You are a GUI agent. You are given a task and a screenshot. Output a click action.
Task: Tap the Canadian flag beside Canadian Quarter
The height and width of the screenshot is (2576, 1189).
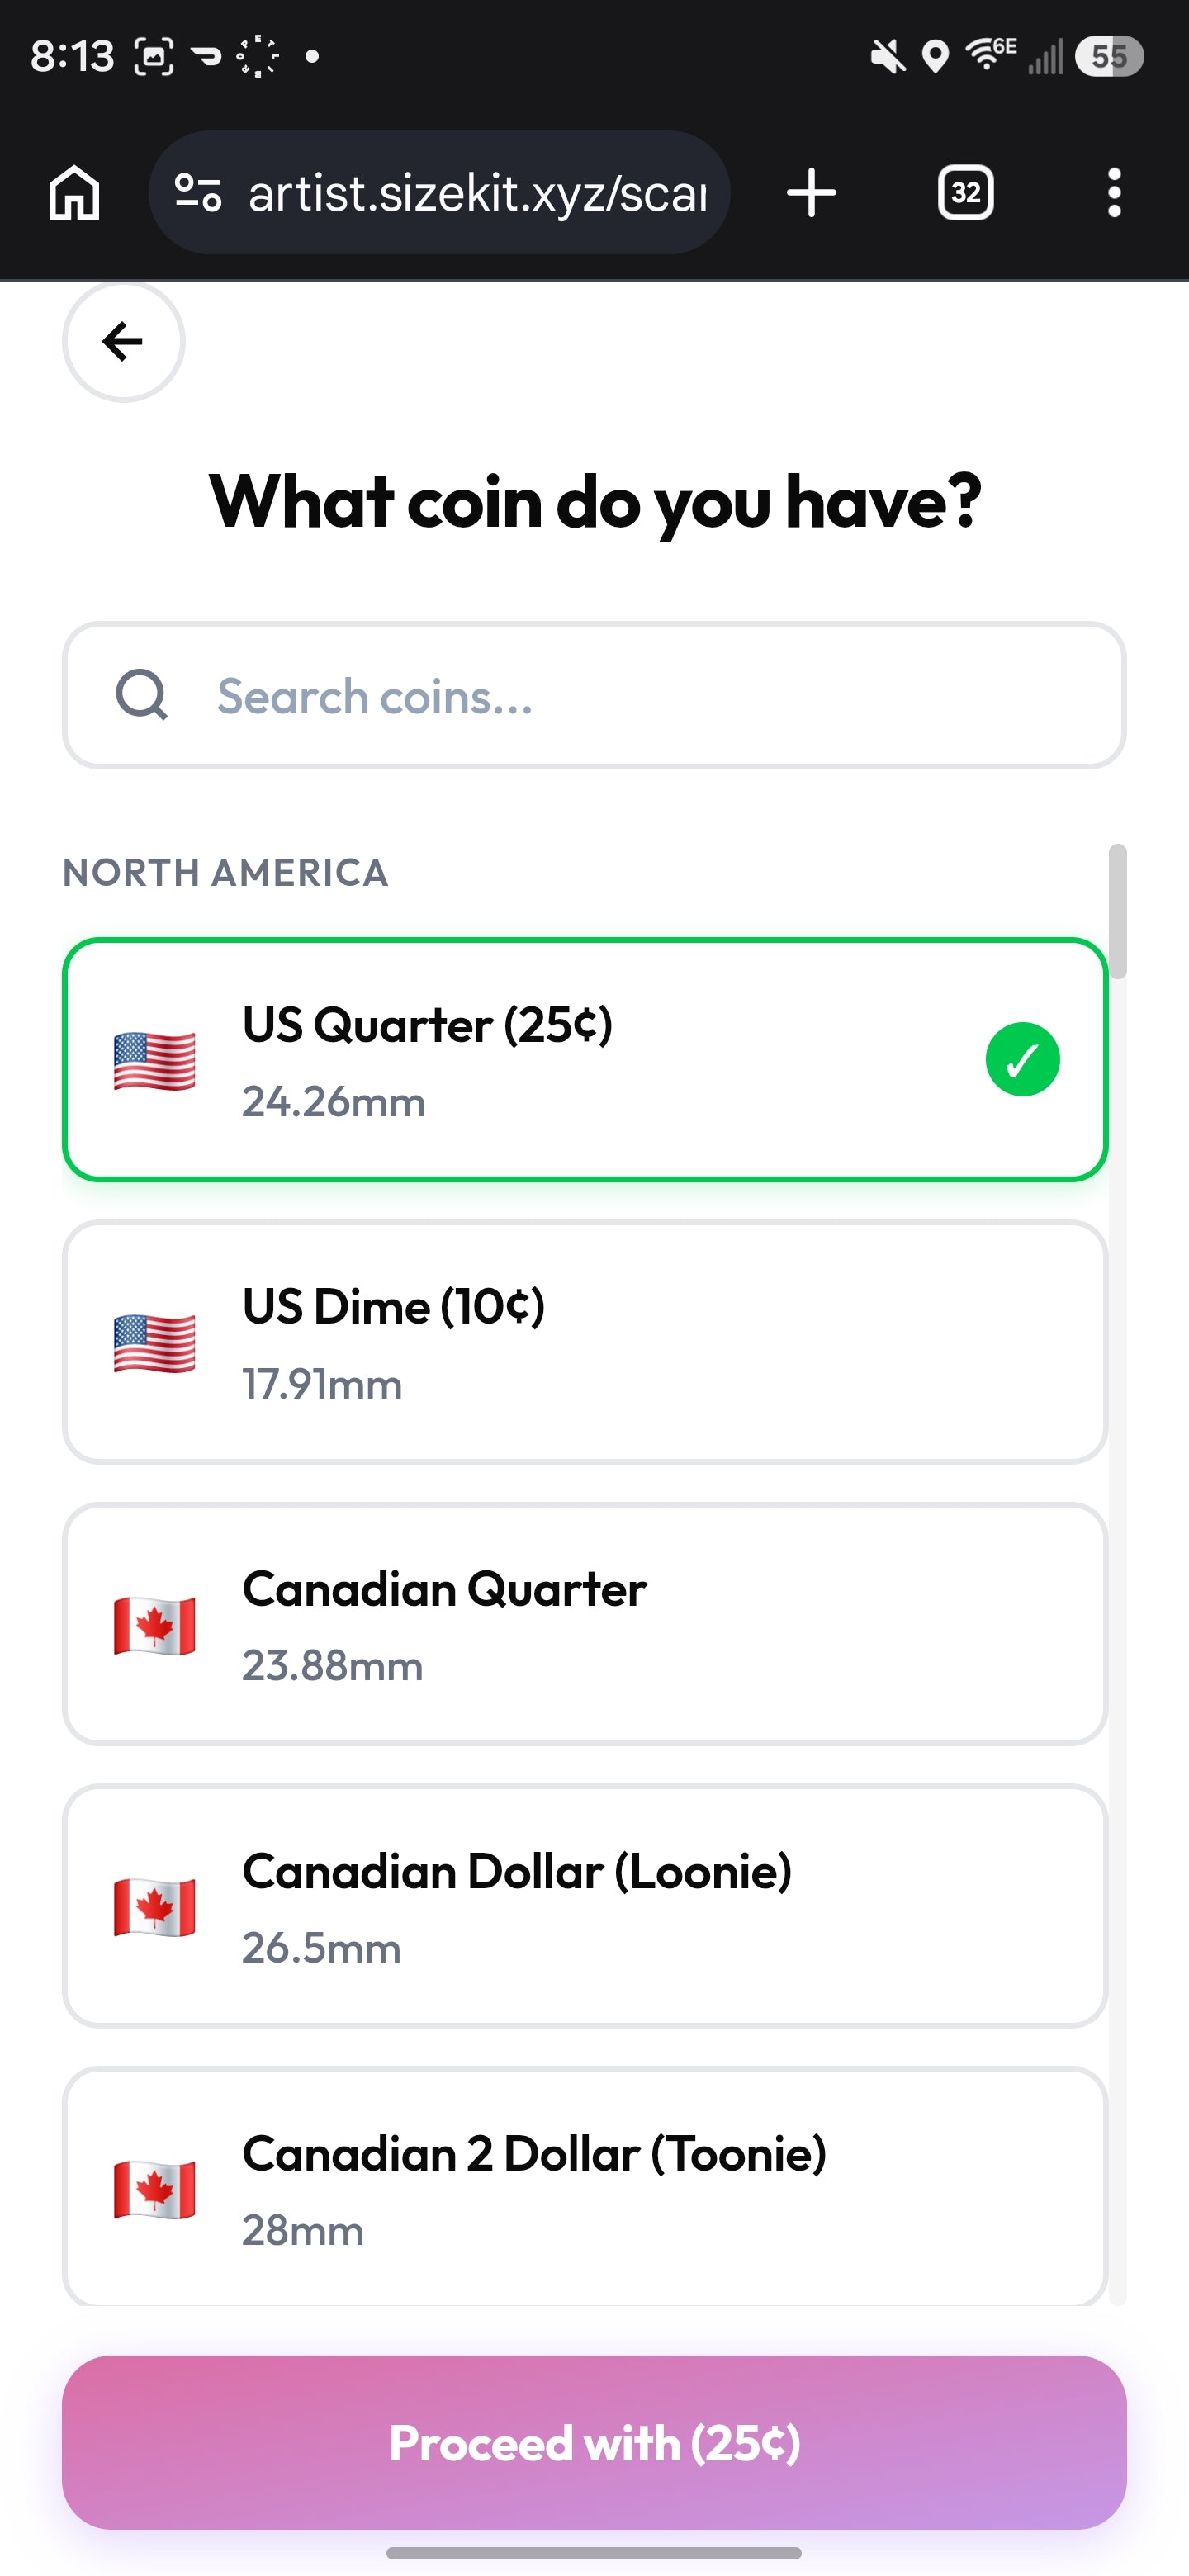pyautogui.click(x=154, y=1626)
